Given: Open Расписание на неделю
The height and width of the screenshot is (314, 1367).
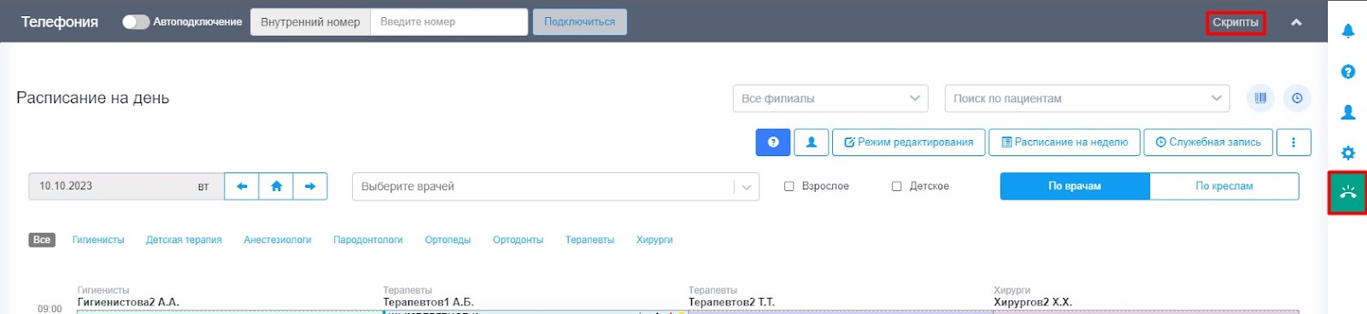Looking at the screenshot, I should coord(1065,142).
